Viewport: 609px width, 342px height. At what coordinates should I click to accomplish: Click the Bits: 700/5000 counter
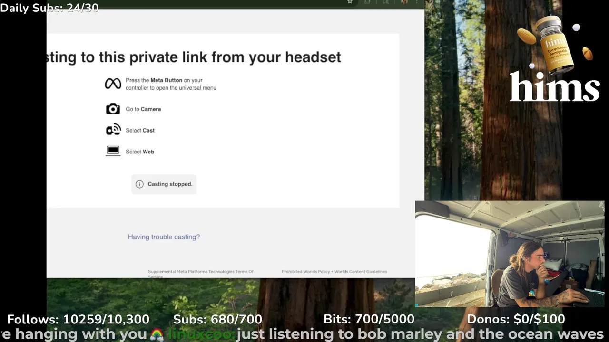click(x=369, y=319)
